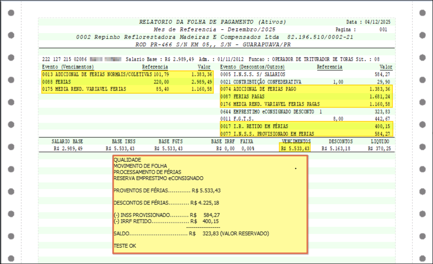This screenshot has height=264, width=433.
Task: Click the LIQUIDO value R$ 370,25
Action: pyautogui.click(x=379, y=148)
